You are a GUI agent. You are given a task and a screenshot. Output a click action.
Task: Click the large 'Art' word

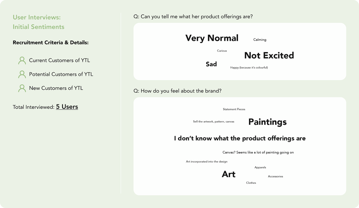click(229, 174)
